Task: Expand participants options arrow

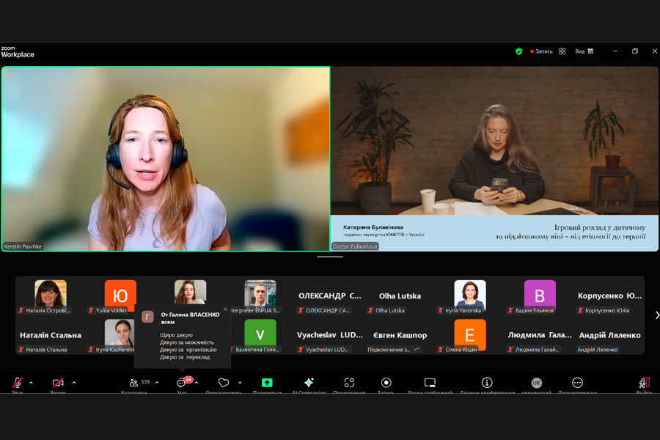Action: coord(157,383)
